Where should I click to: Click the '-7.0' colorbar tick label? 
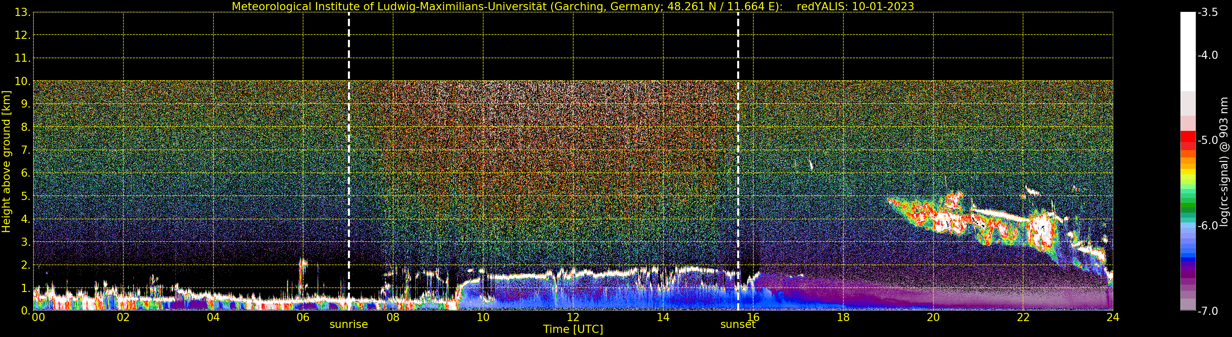point(1207,311)
